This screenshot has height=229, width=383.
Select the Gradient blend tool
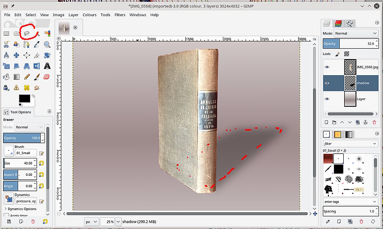[16, 77]
